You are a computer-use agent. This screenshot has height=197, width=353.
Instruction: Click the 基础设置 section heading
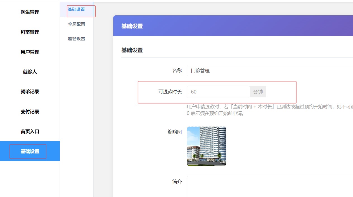[x=132, y=50]
